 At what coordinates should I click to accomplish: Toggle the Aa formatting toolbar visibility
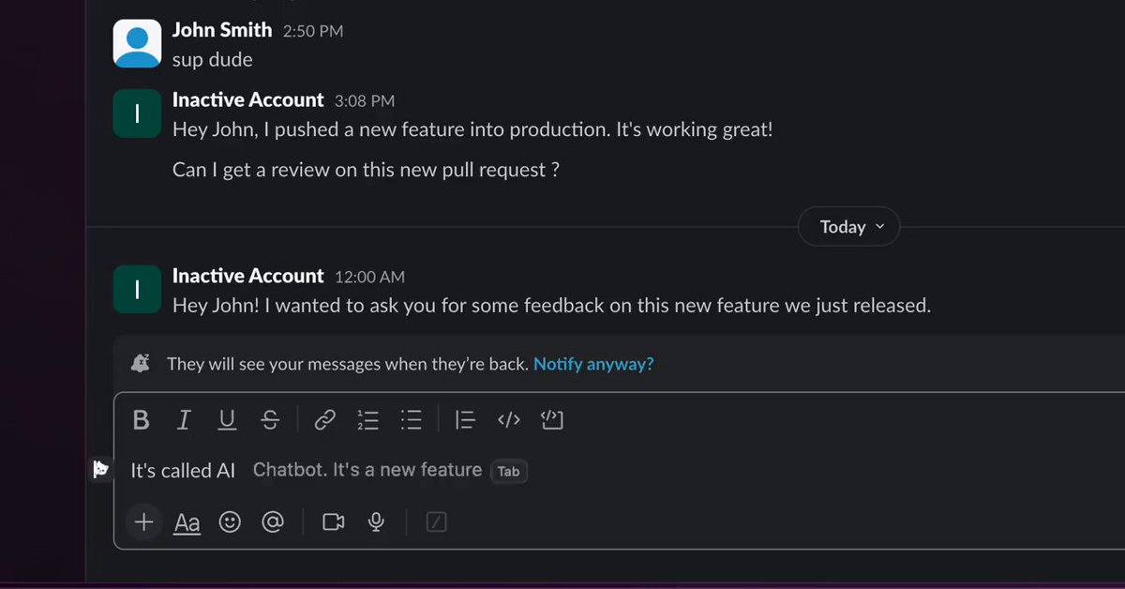(x=187, y=522)
